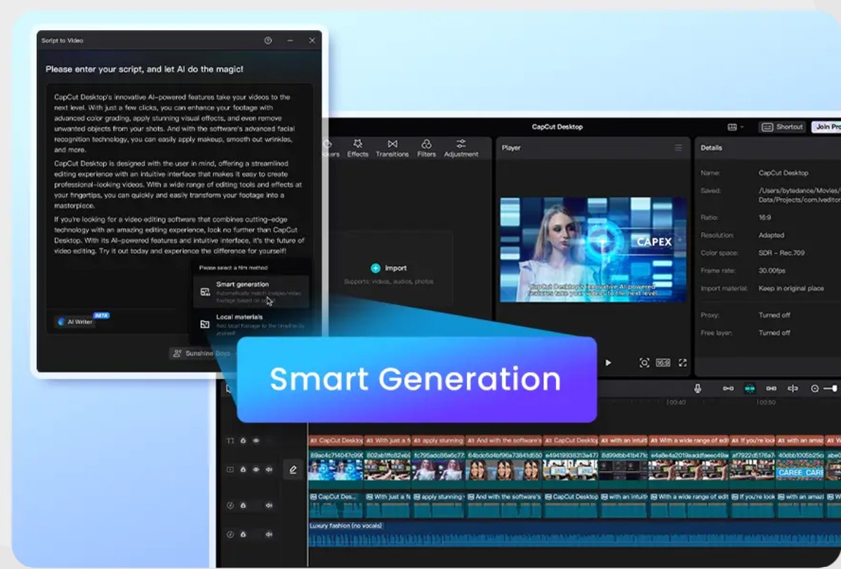Screen dimensions: 841x569
Task: Play the video in the Player
Action: [608, 363]
